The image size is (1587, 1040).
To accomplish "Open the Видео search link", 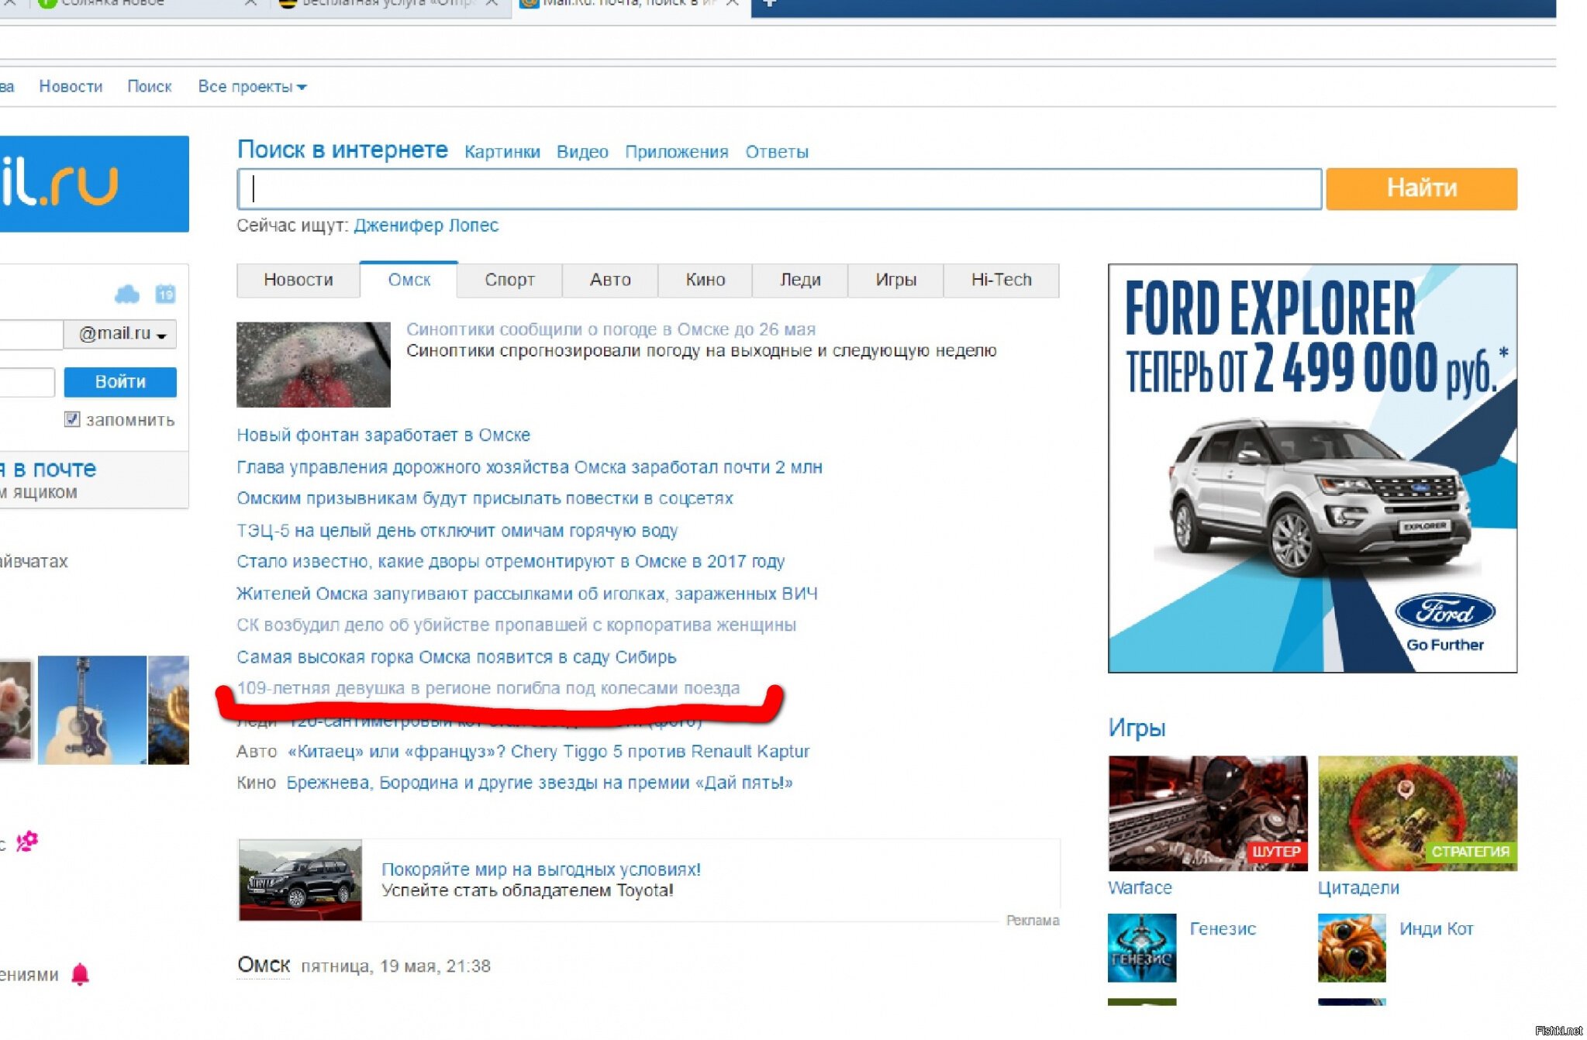I will (582, 152).
